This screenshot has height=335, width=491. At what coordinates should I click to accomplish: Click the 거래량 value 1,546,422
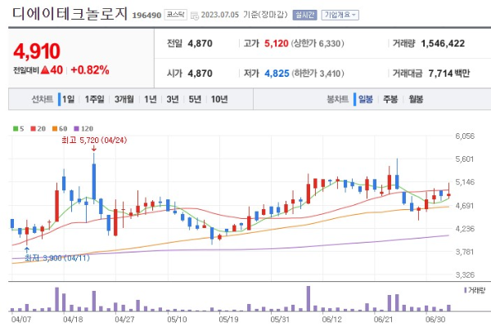pos(443,43)
